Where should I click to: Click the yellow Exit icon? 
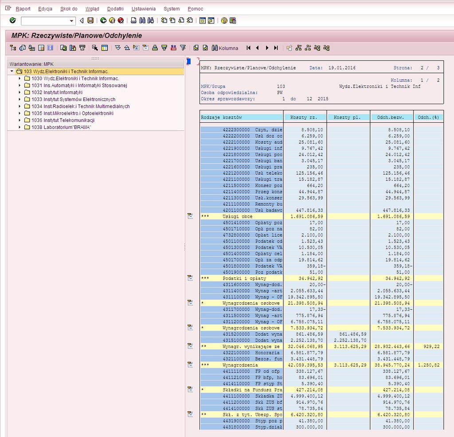112,20
